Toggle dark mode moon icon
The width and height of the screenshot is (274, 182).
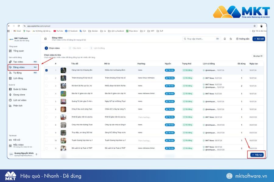click(231, 39)
